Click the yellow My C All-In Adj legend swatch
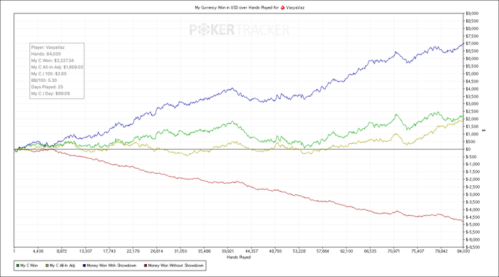 coord(47,266)
